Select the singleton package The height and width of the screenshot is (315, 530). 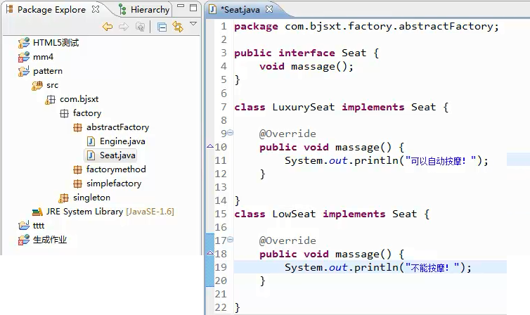[91, 198]
